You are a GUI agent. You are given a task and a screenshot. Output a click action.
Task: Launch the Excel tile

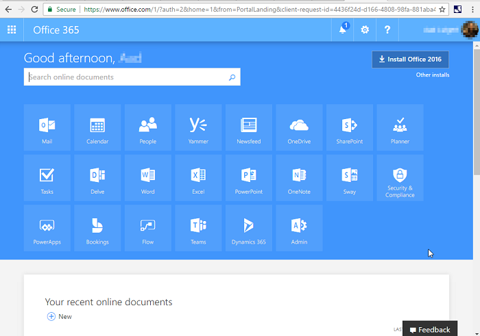tap(198, 178)
